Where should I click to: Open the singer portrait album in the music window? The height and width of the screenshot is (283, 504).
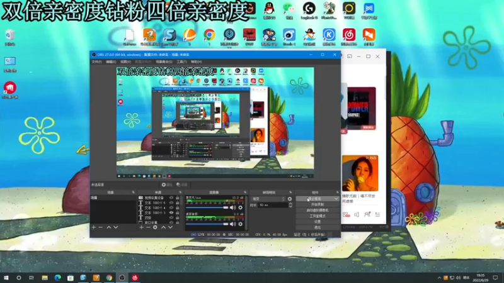360,174
